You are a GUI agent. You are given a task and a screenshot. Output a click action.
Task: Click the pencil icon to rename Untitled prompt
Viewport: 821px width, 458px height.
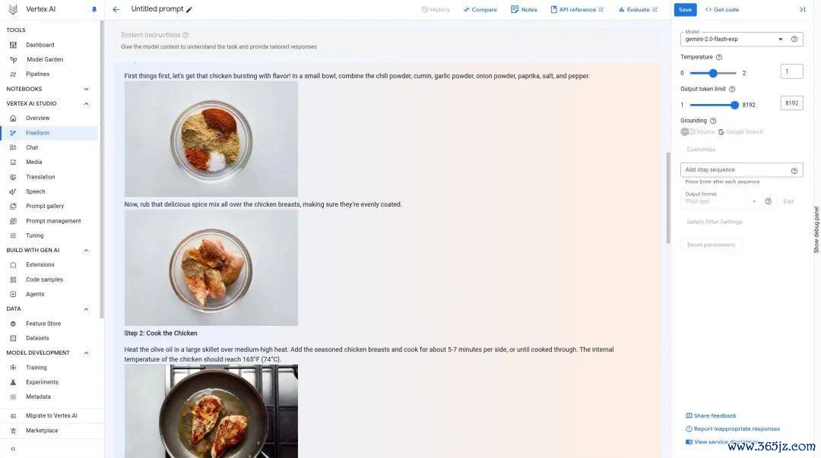pyautogui.click(x=189, y=9)
